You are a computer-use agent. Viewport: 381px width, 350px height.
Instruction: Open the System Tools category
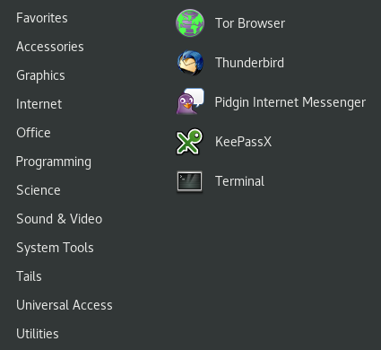[55, 248]
